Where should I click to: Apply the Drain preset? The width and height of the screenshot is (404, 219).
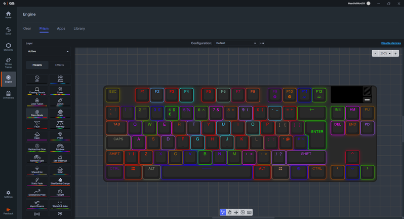60,113
